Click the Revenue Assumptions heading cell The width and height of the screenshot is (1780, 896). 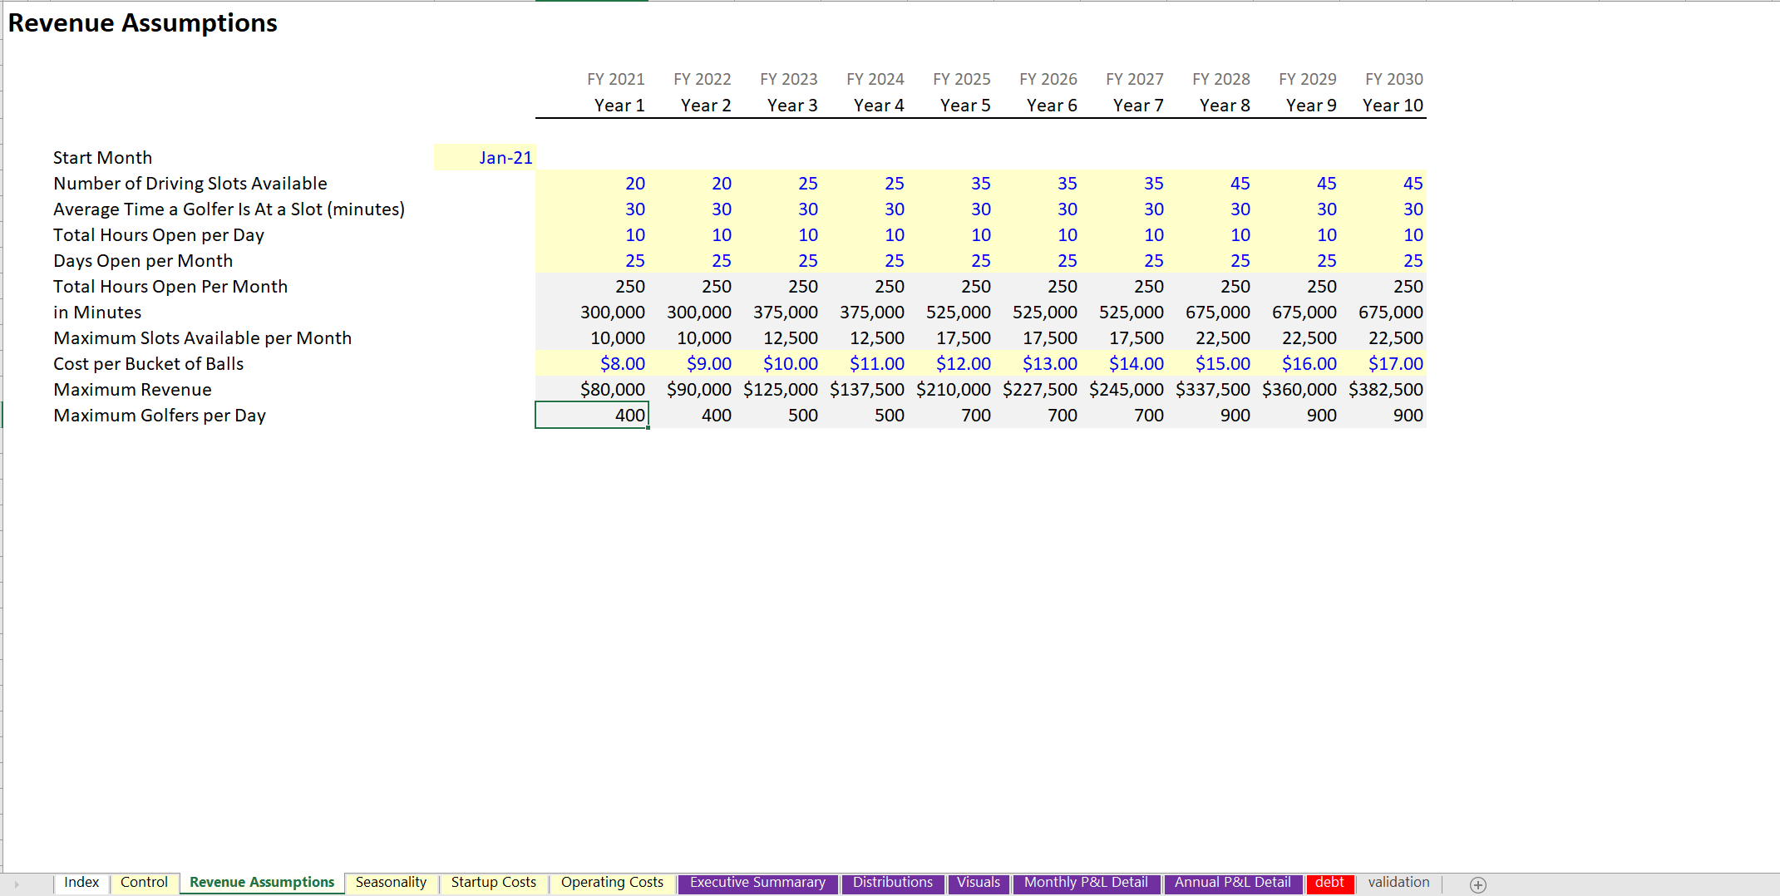point(141,23)
